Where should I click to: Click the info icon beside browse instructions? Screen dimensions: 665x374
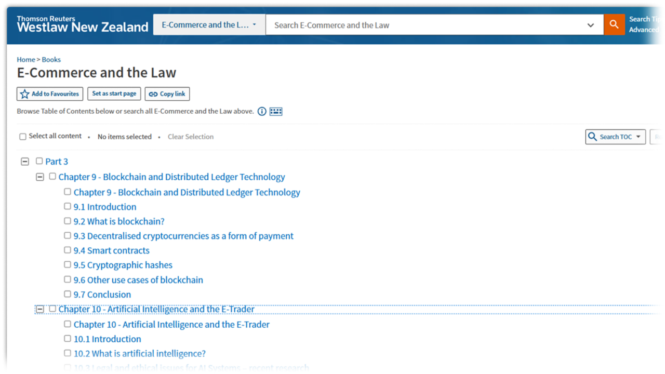tap(262, 111)
